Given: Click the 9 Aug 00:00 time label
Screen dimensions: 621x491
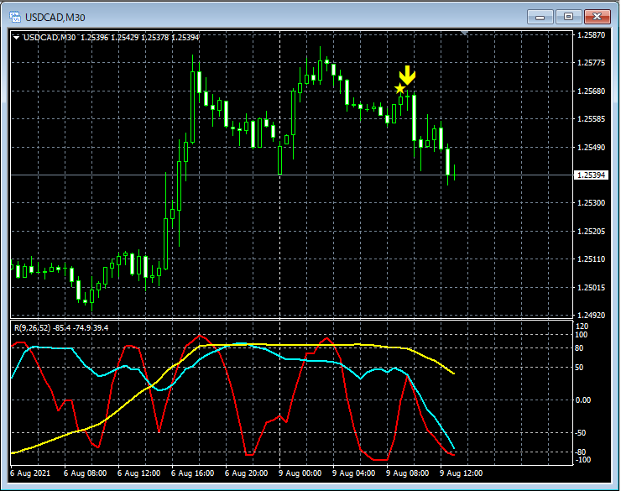Looking at the screenshot, I should [x=300, y=473].
